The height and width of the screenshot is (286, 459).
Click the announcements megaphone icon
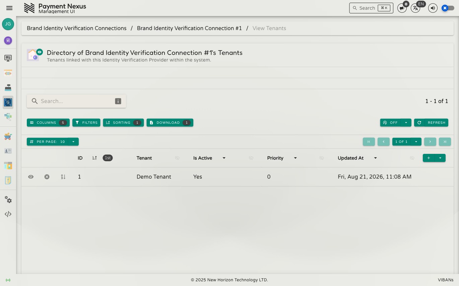click(x=402, y=8)
